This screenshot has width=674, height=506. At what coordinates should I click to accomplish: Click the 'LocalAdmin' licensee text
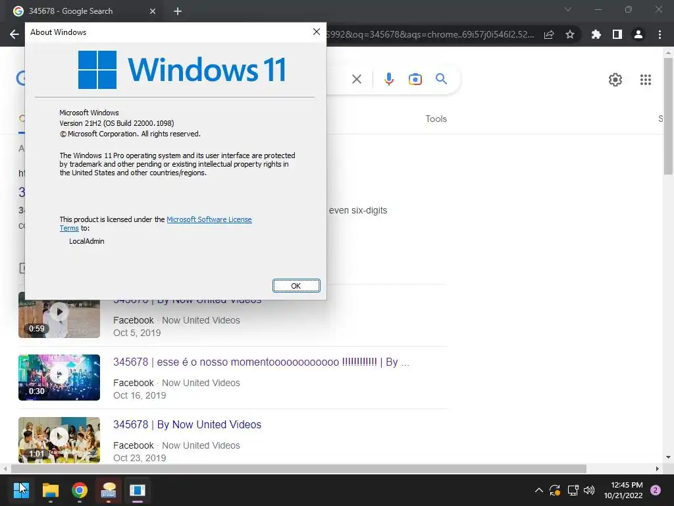[x=87, y=241]
